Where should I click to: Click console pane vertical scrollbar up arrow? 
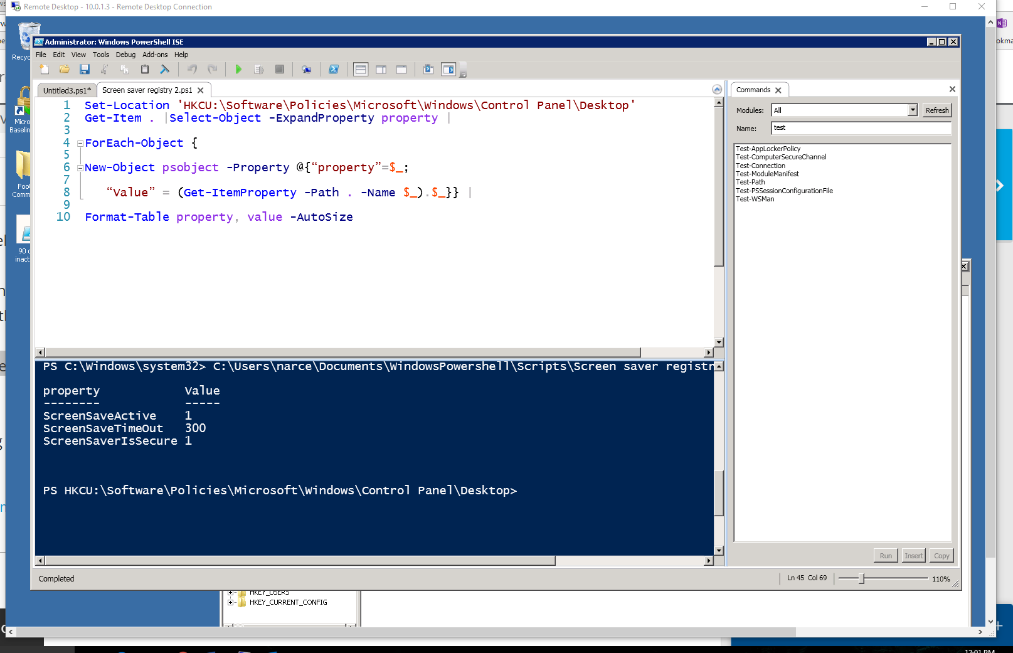click(x=719, y=366)
